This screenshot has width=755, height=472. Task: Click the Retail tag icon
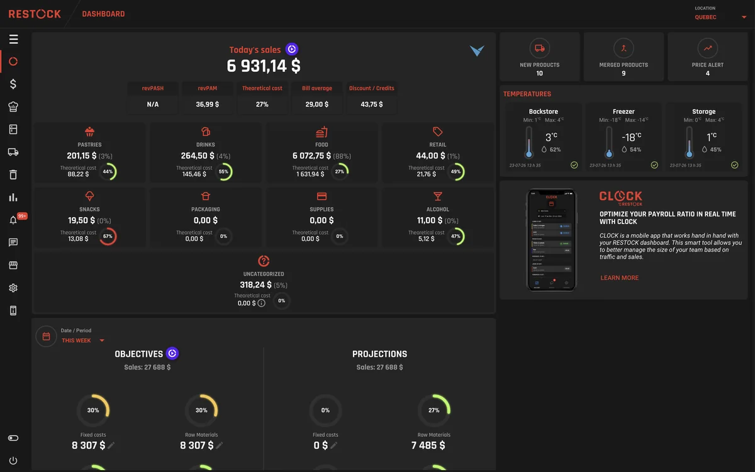pyautogui.click(x=438, y=132)
